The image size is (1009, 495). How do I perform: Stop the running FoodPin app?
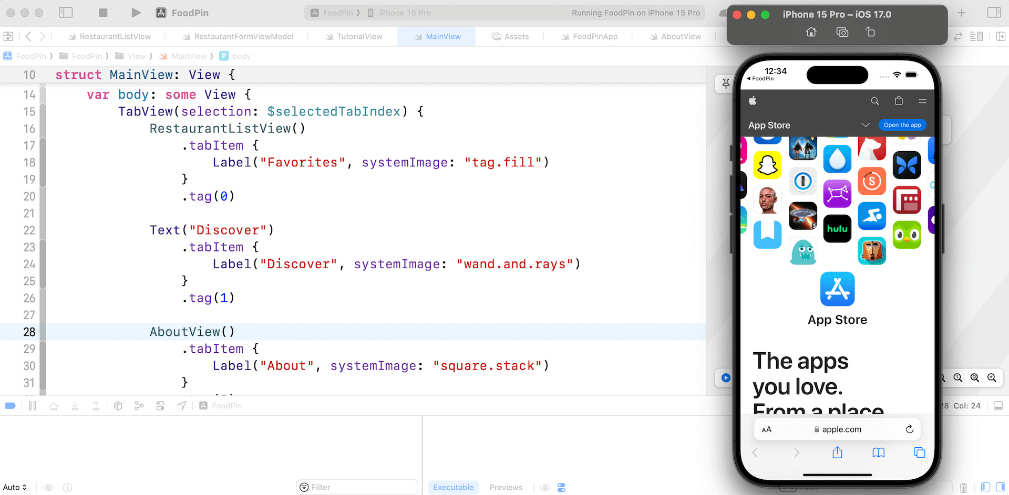103,13
